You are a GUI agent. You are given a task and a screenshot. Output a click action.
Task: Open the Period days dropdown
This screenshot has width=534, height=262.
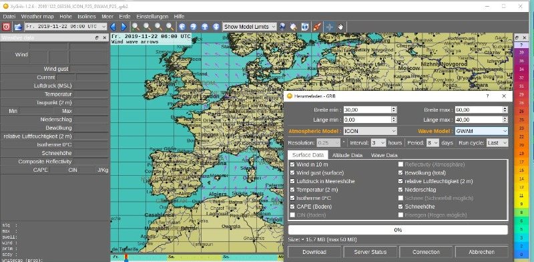pyautogui.click(x=433, y=143)
